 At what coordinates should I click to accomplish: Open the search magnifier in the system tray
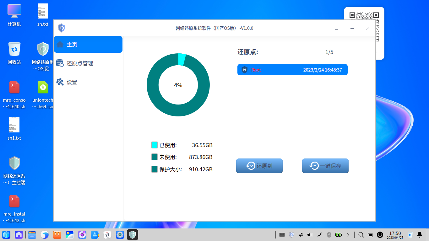pos(361,234)
